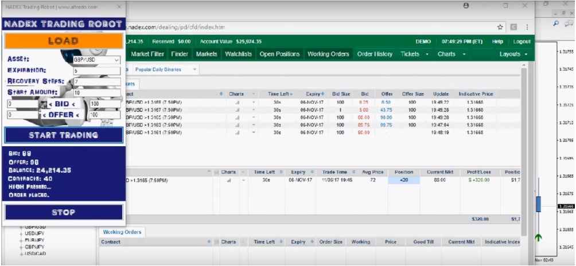Open the chart icon for GBP/USD >1.3161 row
This screenshot has width=576, height=266.
click(x=237, y=132)
